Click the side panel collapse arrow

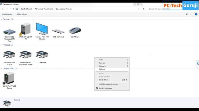tap(198, 64)
